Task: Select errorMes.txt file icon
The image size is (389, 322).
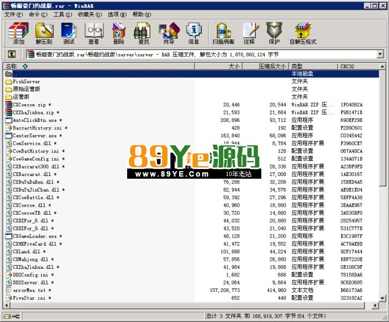Action: 9,290
